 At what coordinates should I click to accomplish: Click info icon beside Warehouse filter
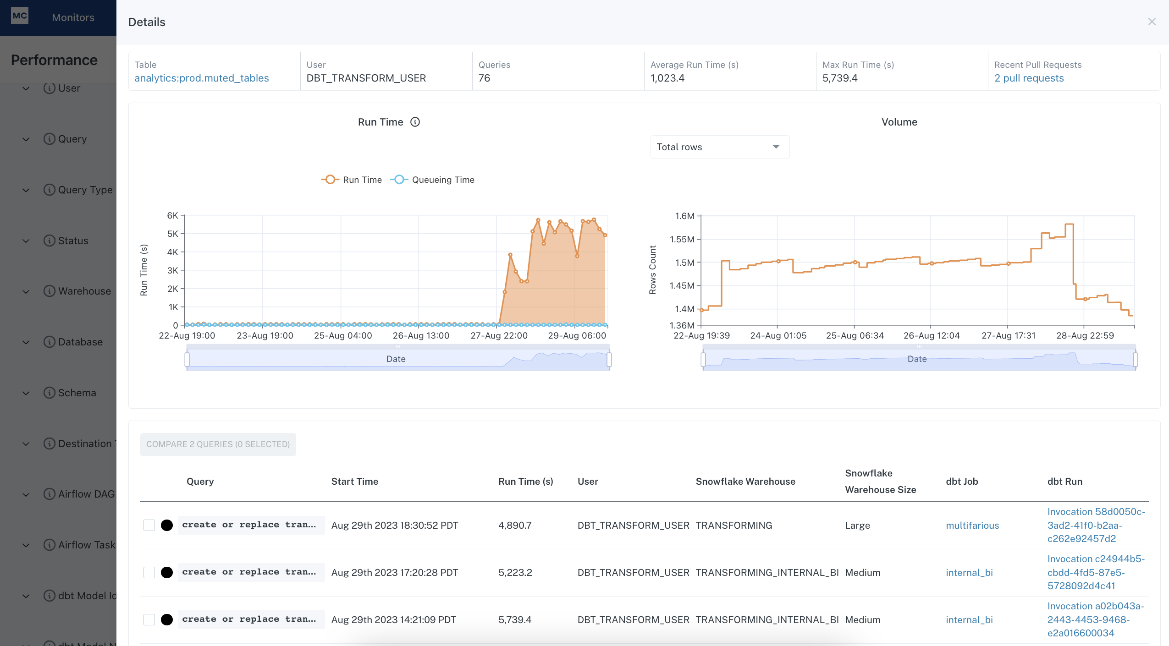49,291
